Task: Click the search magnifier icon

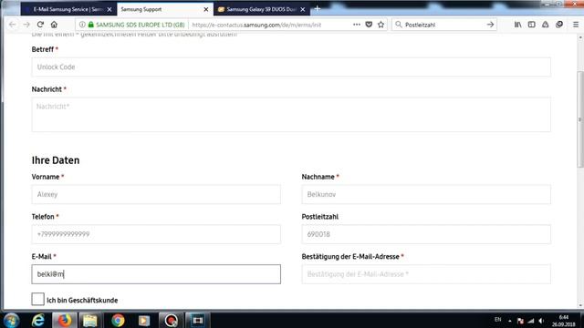Action: tap(399, 25)
